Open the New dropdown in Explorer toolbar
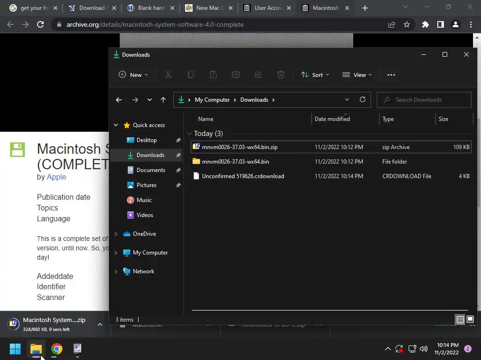481x360 pixels. (x=133, y=75)
